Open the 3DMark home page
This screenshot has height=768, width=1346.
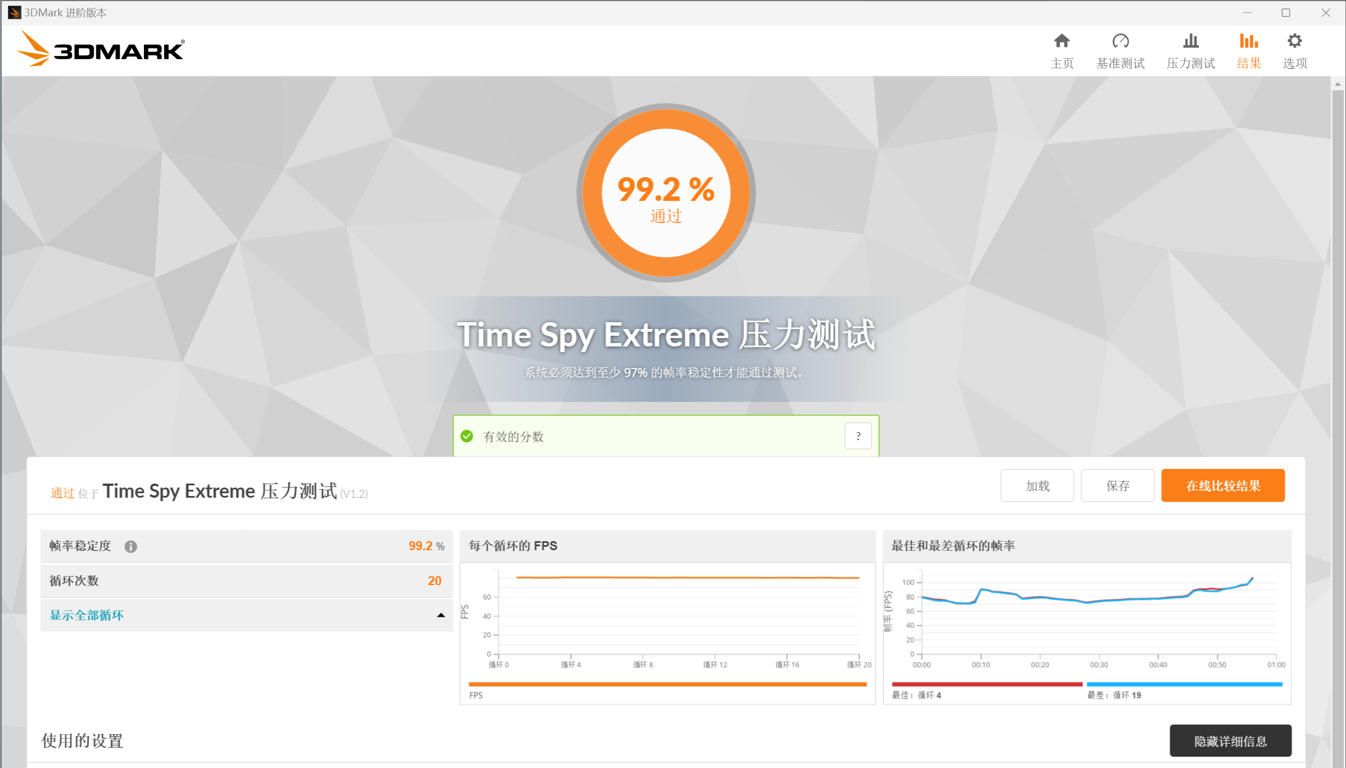point(1063,50)
